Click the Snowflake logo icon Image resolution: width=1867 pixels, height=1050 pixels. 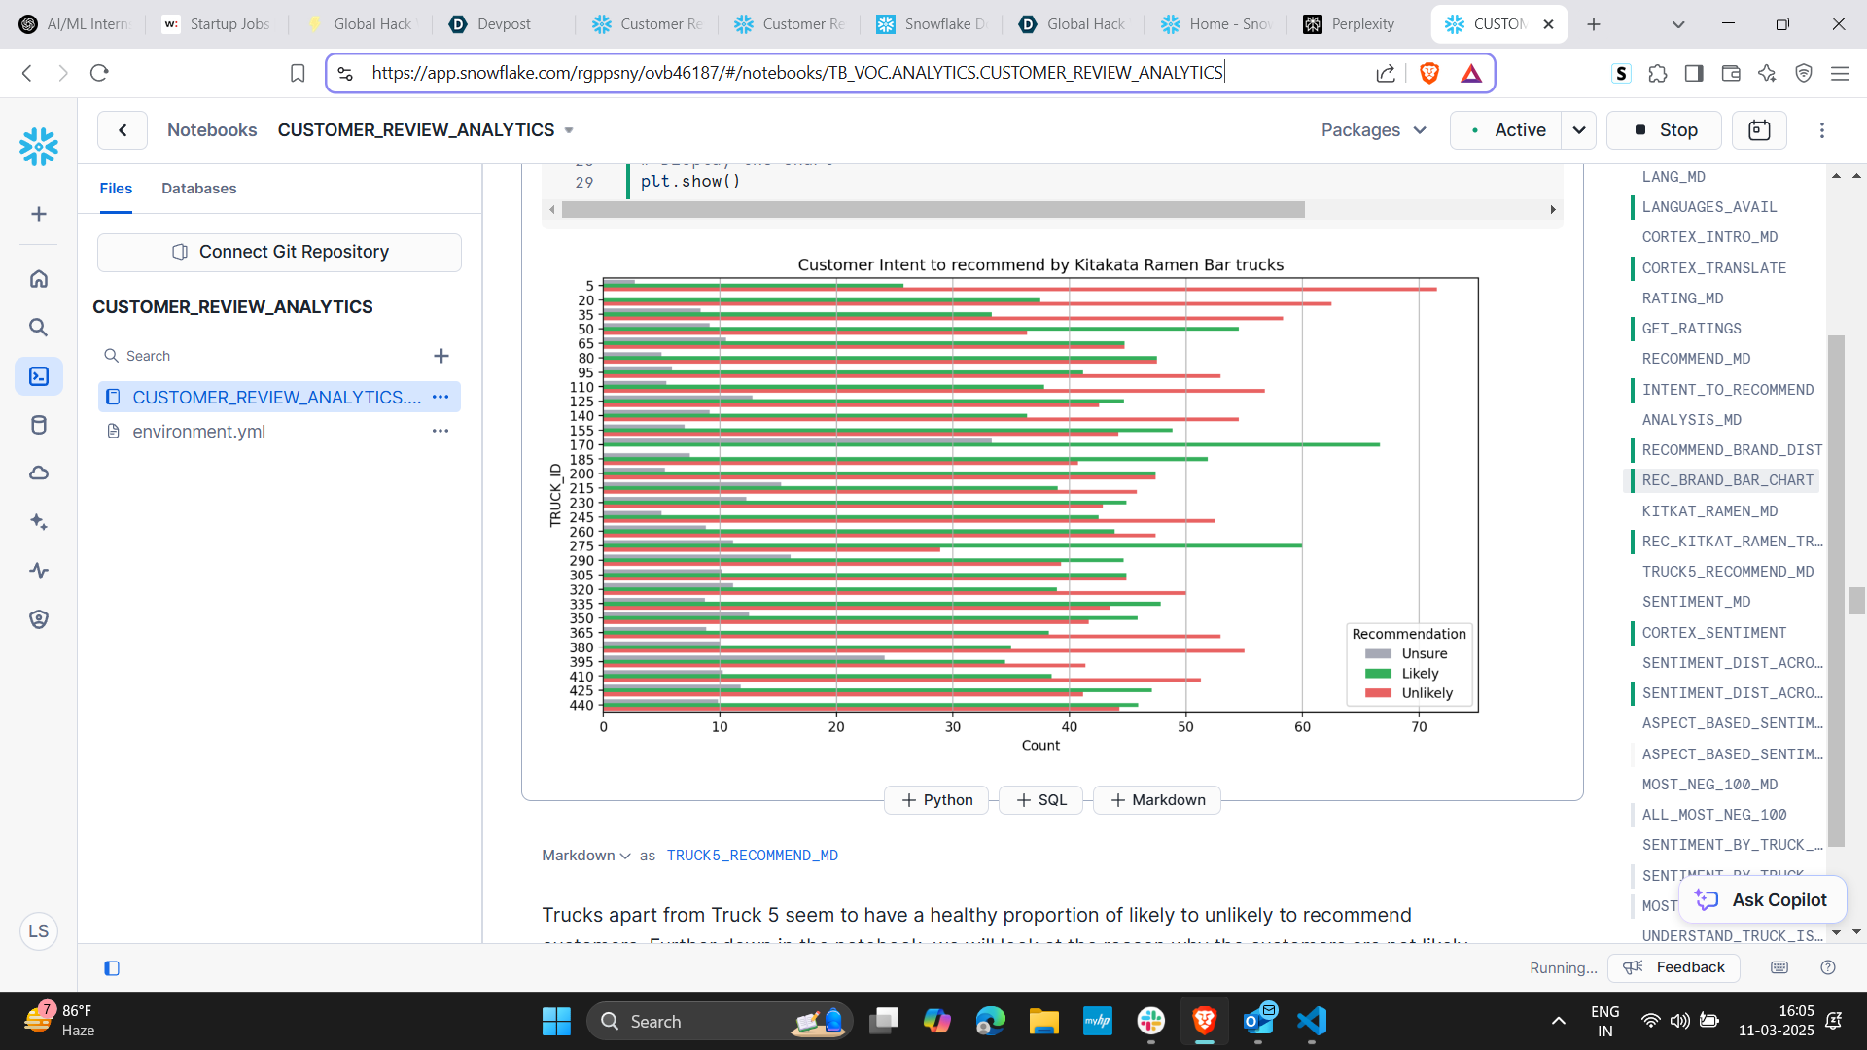(39, 147)
